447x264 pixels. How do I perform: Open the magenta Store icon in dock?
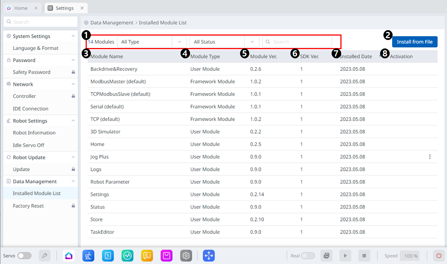tap(167, 256)
